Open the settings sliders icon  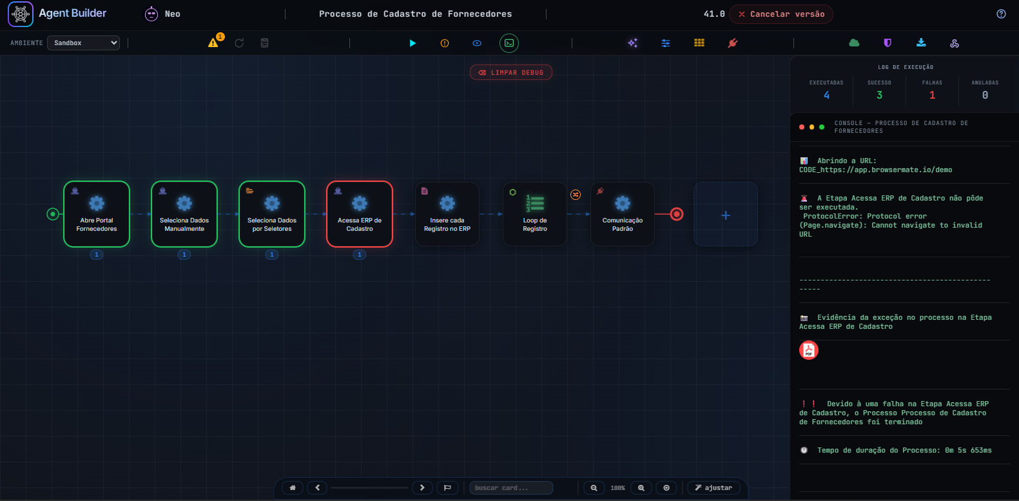pyautogui.click(x=666, y=43)
